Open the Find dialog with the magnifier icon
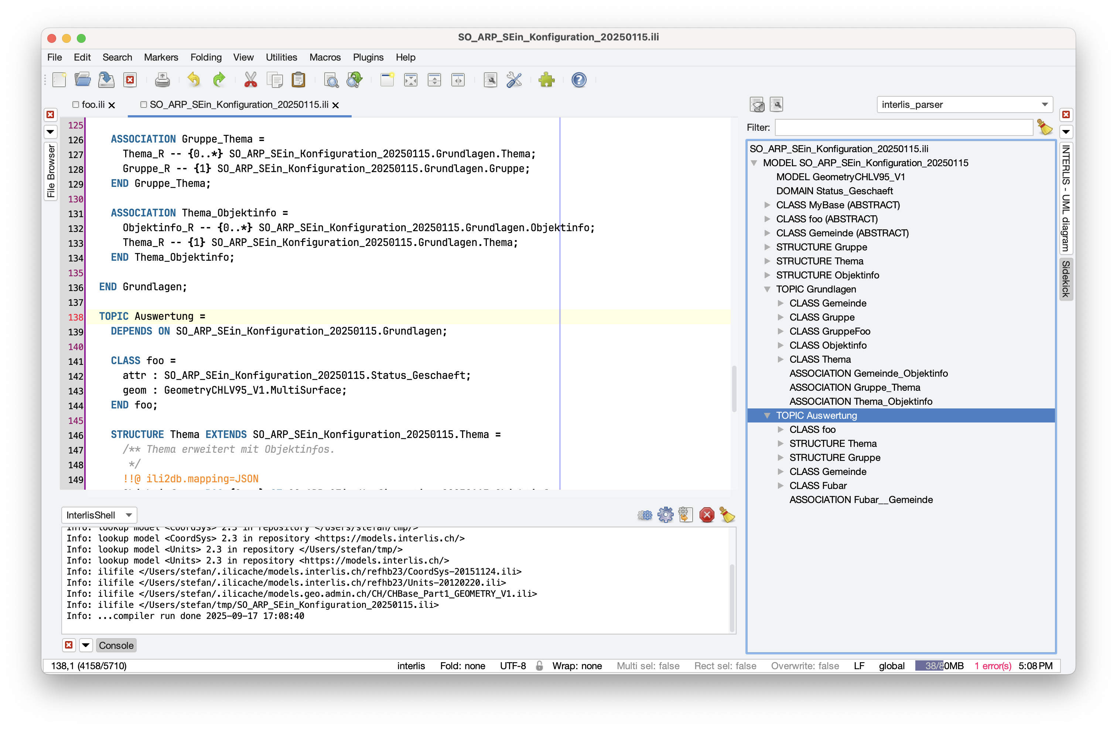The image size is (1117, 729). (x=331, y=80)
